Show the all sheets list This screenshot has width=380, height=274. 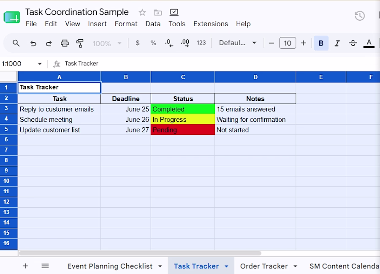[x=45, y=266]
